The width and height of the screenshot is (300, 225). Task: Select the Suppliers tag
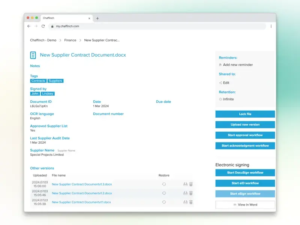[x=55, y=81]
